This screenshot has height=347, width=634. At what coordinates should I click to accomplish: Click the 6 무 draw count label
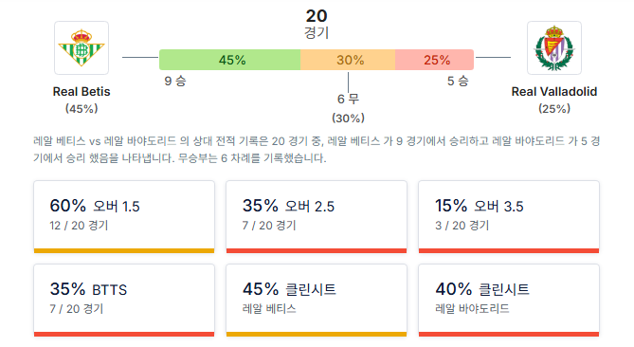click(x=348, y=100)
